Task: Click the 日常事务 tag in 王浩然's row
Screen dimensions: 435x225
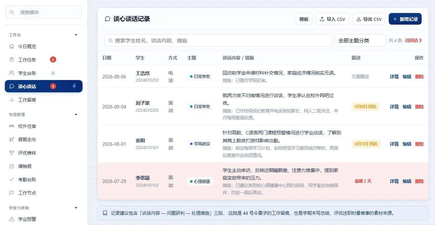Action: point(200,77)
